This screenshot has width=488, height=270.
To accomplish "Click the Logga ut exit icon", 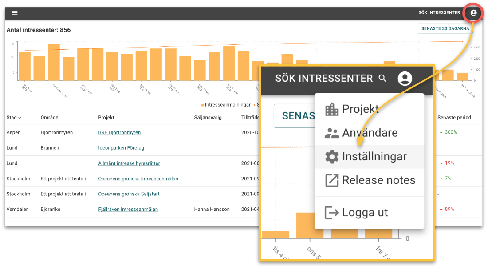I will coord(331,212).
